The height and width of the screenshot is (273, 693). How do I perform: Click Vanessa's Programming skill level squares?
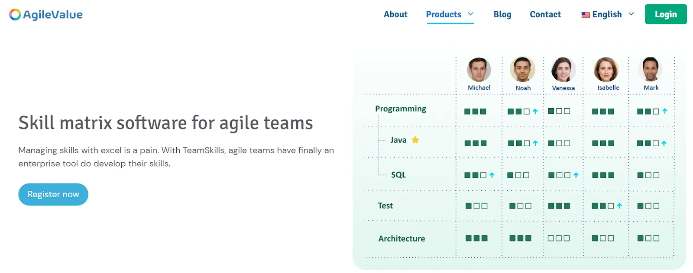[x=559, y=111]
